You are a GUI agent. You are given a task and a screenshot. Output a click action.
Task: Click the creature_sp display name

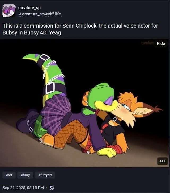(29, 8)
